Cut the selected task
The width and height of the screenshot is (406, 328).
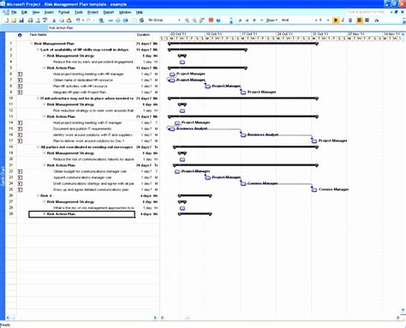click(x=54, y=21)
